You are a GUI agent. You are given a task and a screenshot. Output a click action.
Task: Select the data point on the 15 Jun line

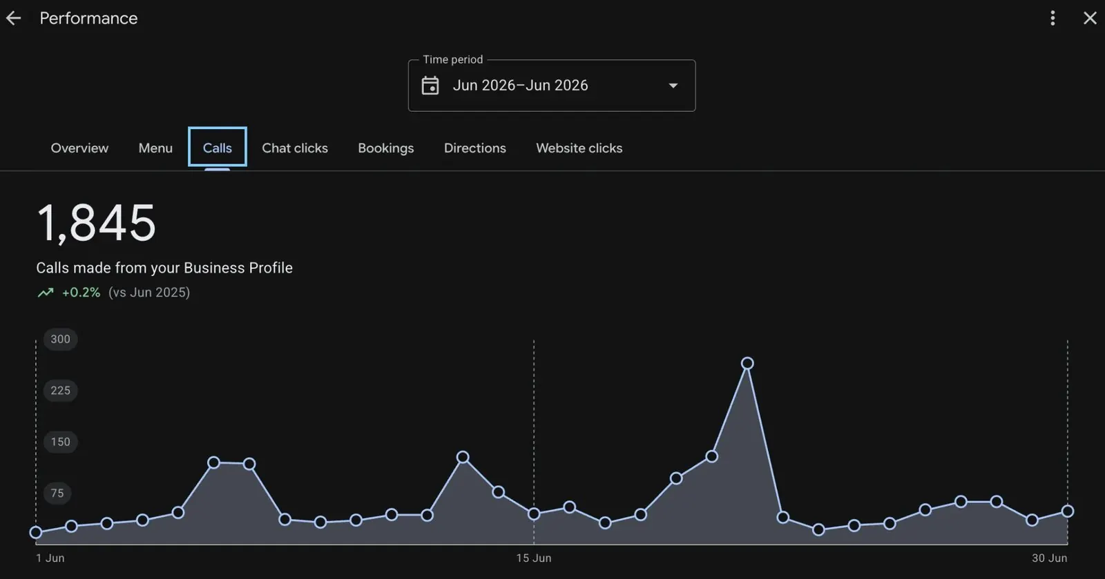point(534,513)
